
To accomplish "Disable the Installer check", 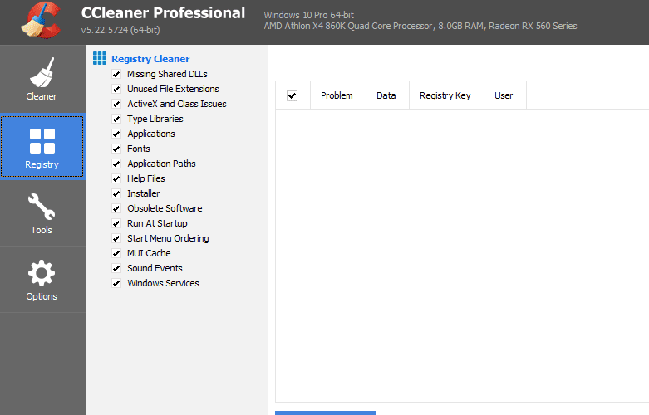I will click(116, 193).
